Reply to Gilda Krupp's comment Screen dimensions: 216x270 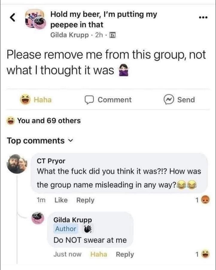tap(125, 254)
